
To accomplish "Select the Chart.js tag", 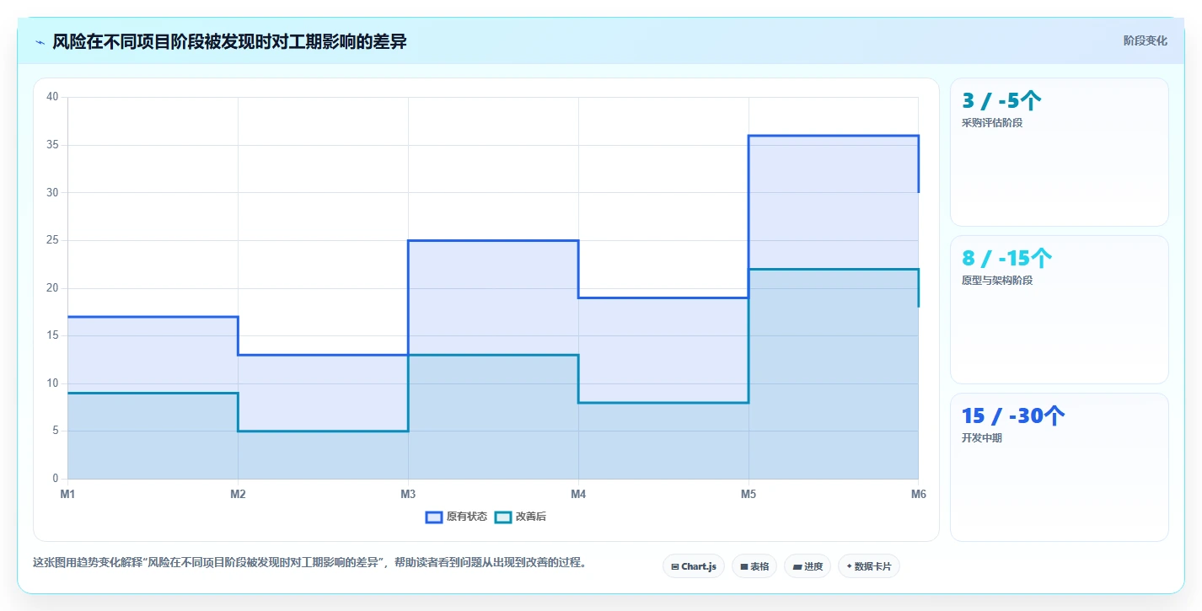I will coord(694,566).
